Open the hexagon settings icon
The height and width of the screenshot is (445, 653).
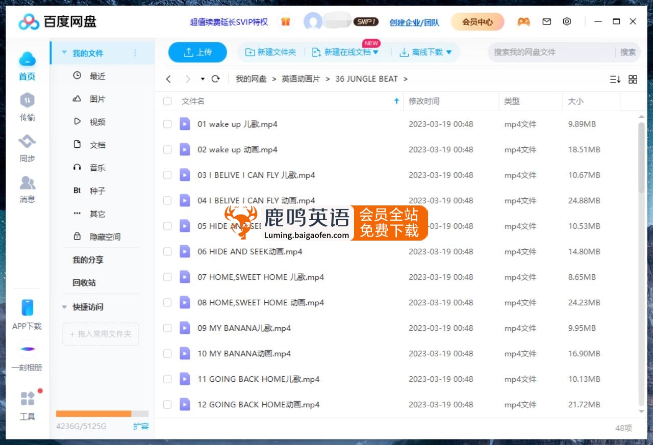[x=567, y=22]
